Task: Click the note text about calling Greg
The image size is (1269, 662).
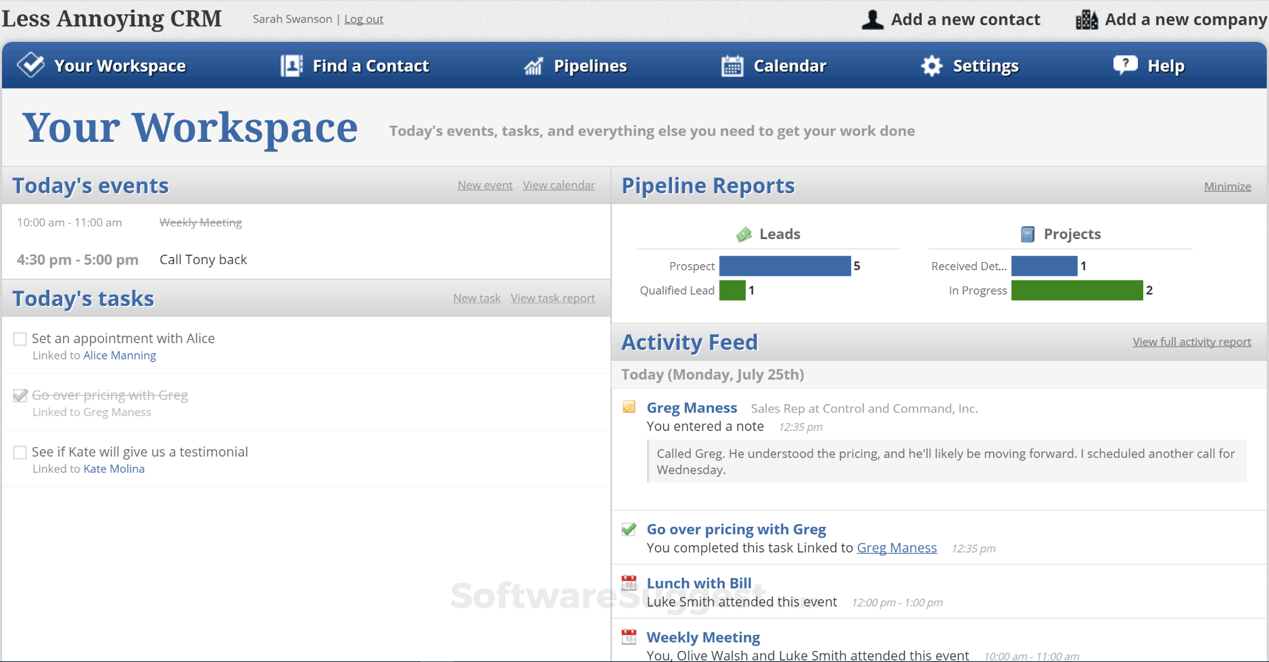Action: click(946, 461)
